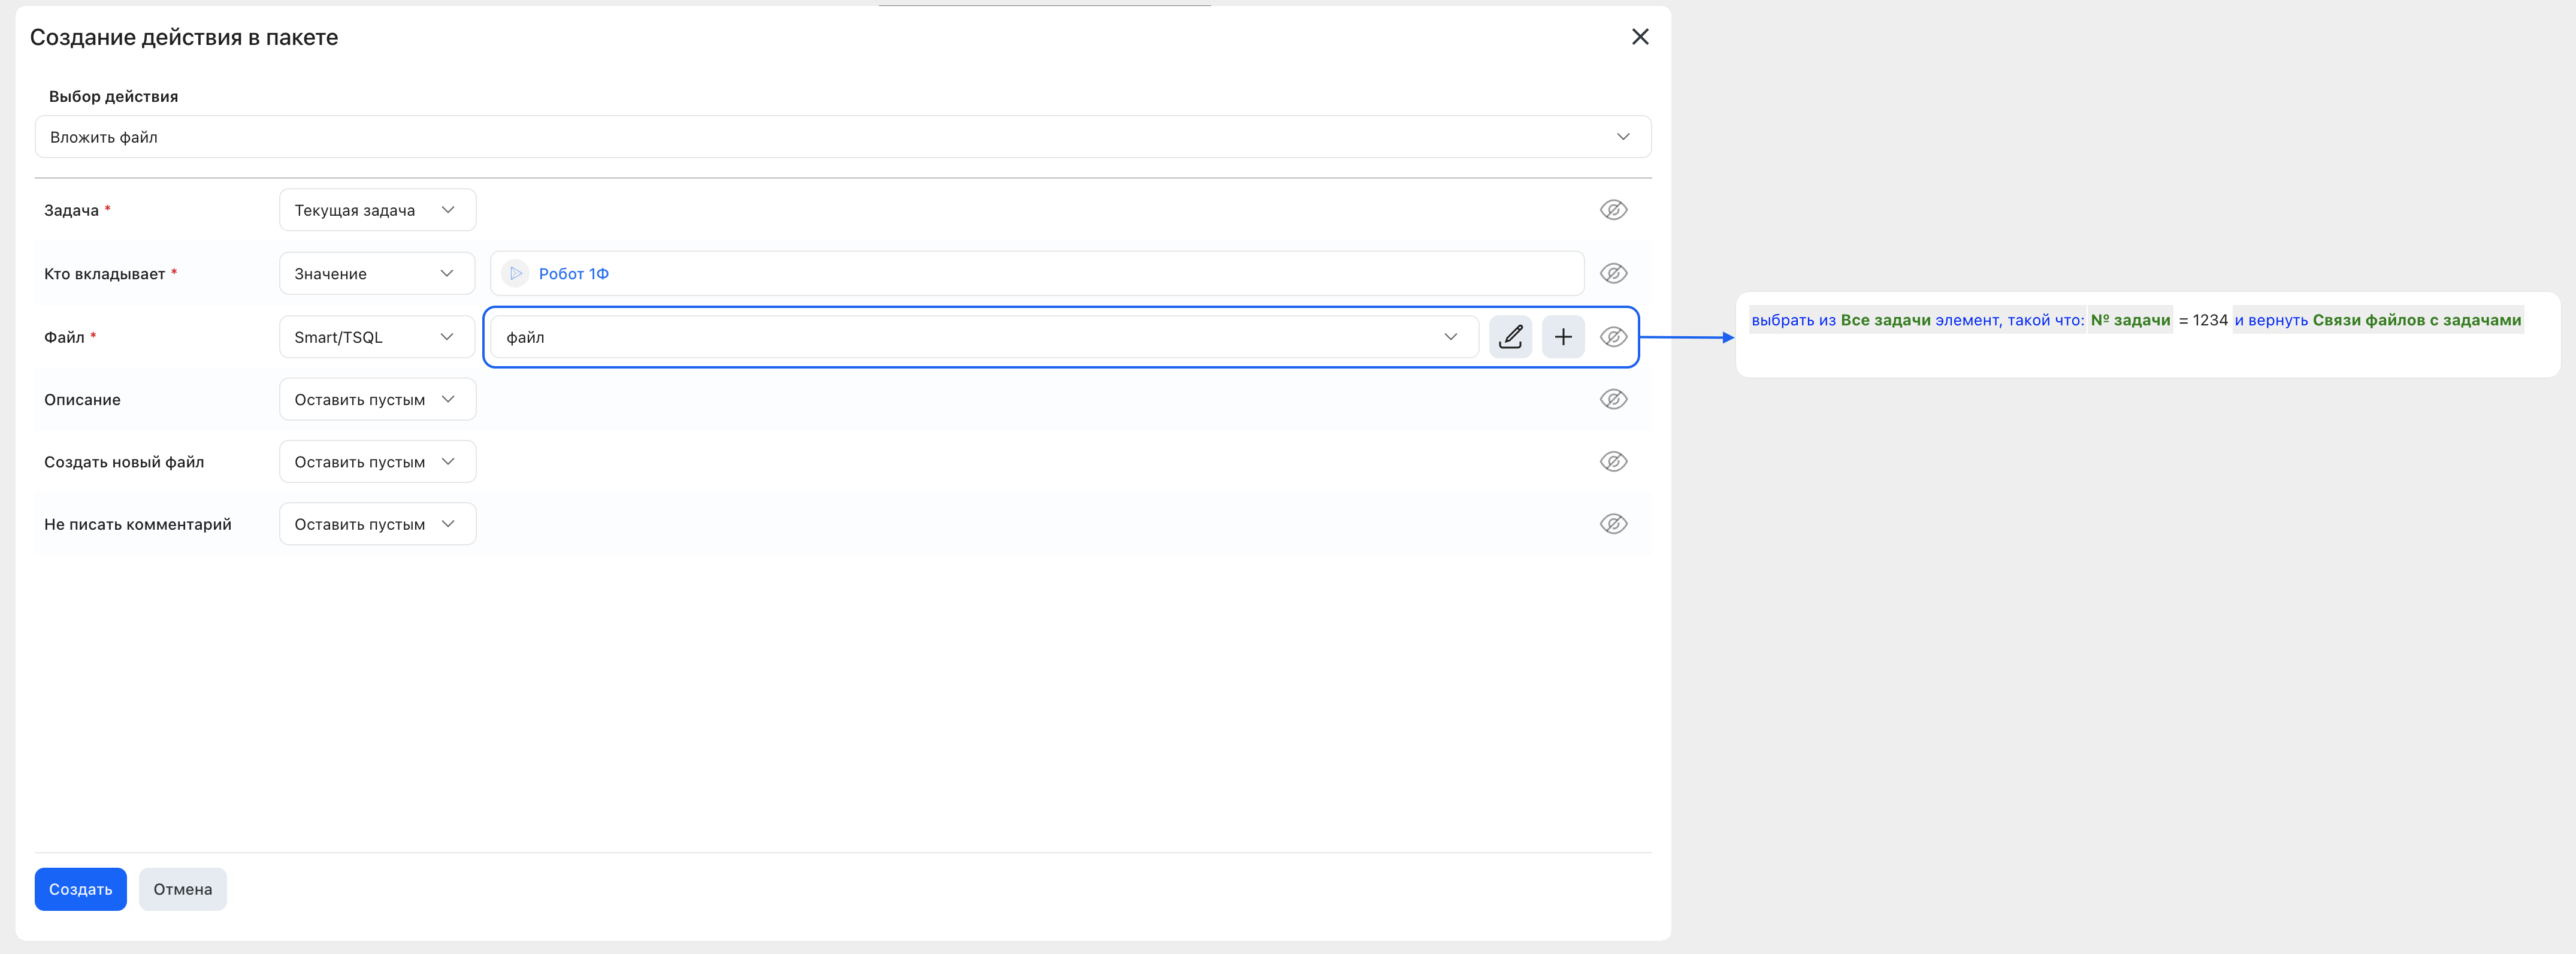
Task: Click the Создать новый файл label
Action: (124, 461)
